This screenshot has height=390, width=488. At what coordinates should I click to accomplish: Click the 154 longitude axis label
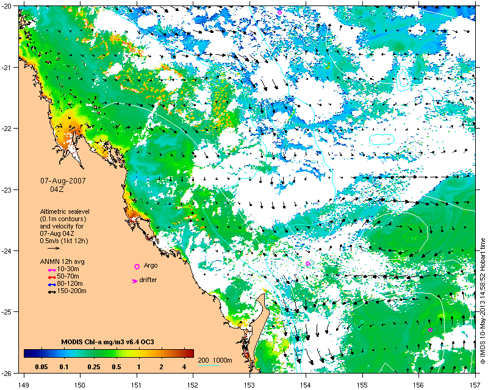click(306, 385)
